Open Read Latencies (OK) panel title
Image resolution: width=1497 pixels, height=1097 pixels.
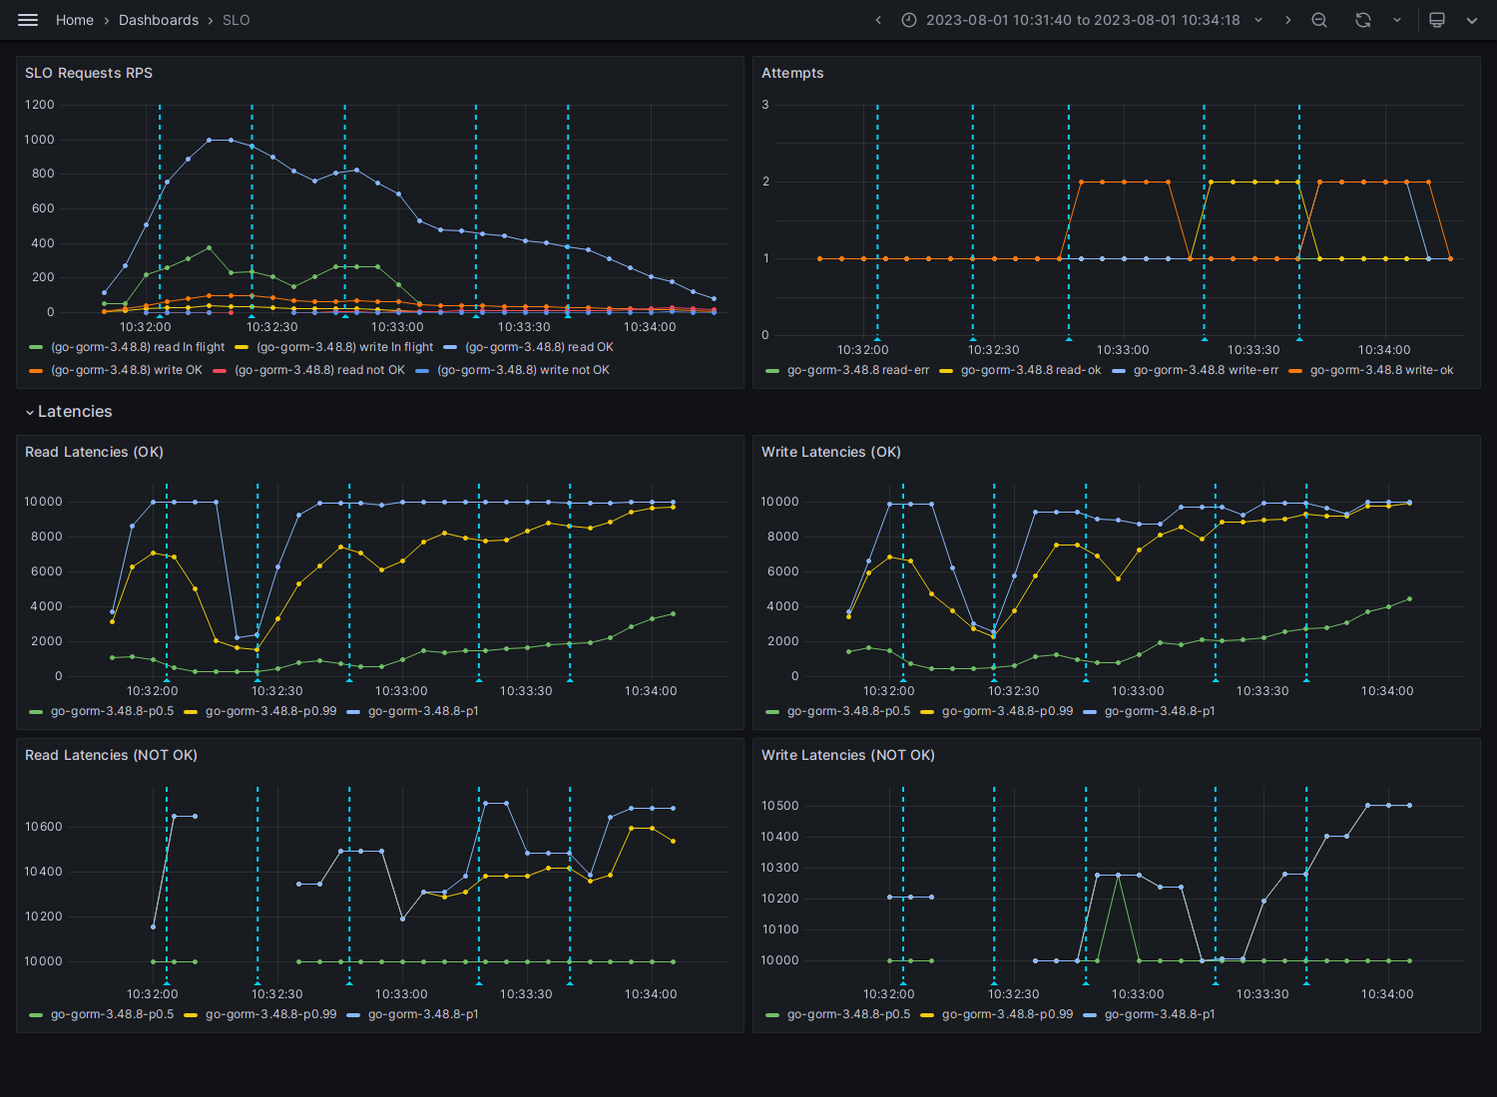94,452
